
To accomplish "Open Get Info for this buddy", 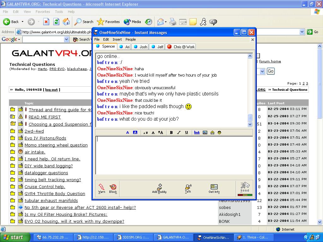I will click(x=214, y=188).
